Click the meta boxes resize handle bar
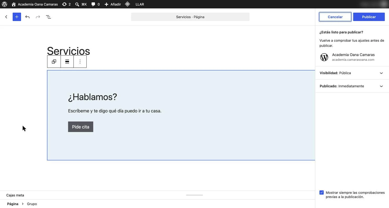The height and width of the screenshot is (208, 389). click(x=194, y=195)
